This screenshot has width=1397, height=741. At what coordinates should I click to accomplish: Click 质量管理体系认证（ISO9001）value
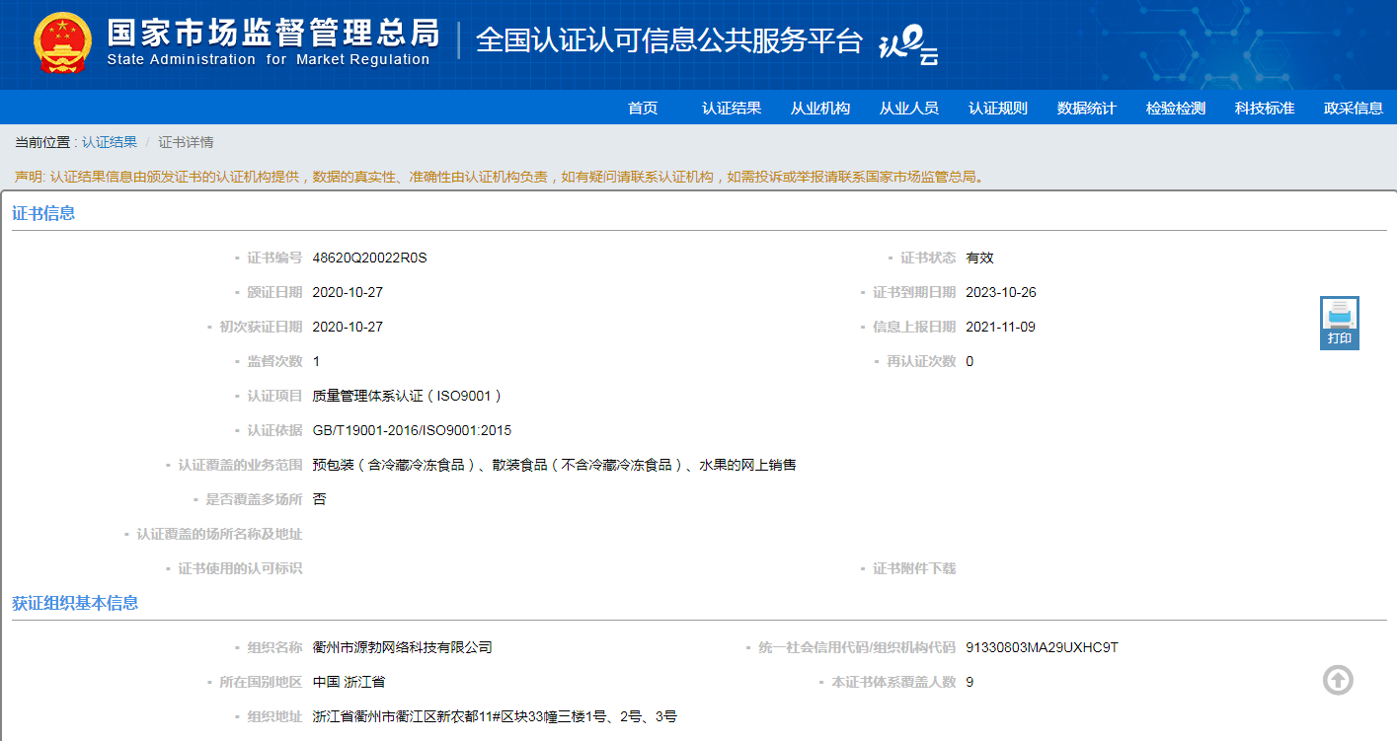[408, 396]
